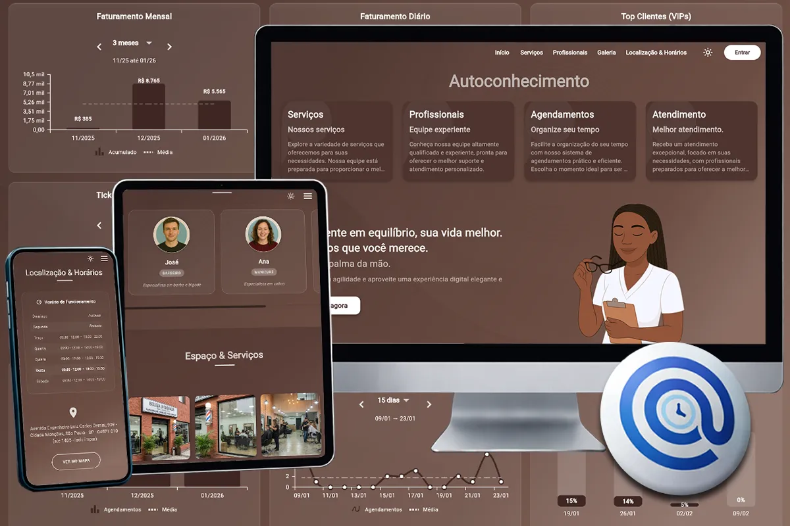The width and height of the screenshot is (790, 526).
Task: Click next period chevron beside "3 meses"
Action: 169,47
